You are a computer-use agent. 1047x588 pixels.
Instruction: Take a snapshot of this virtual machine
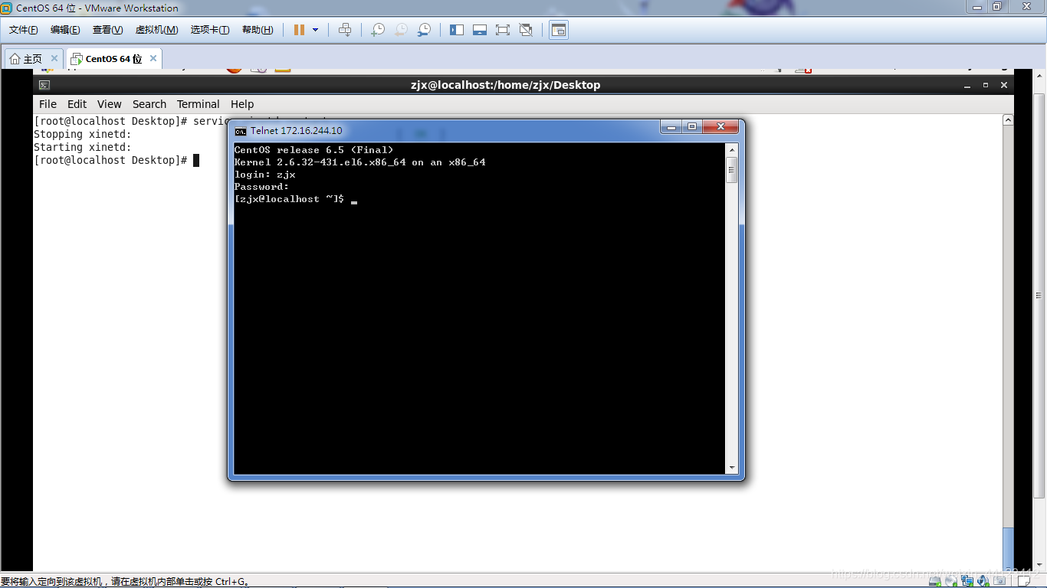(x=378, y=30)
